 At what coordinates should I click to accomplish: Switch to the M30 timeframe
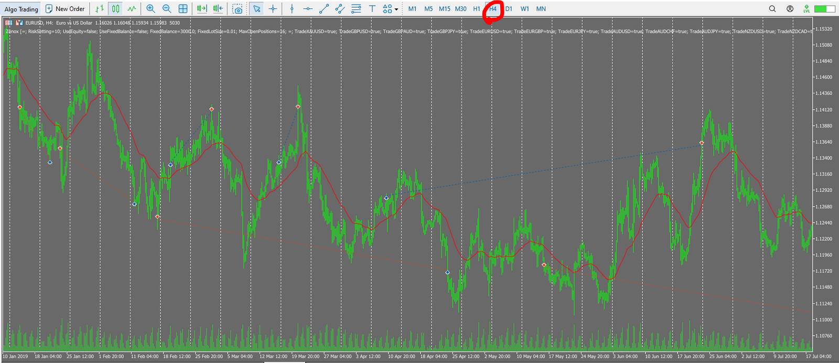point(461,9)
